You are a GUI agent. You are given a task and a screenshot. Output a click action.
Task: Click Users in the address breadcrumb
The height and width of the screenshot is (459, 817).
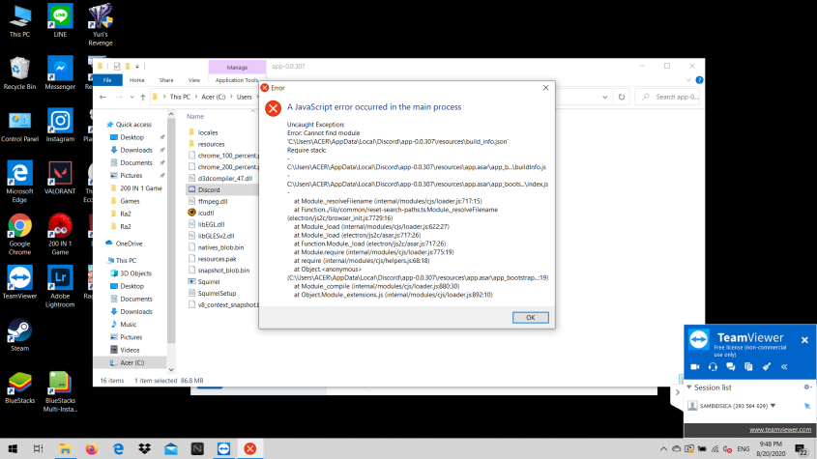tap(244, 97)
